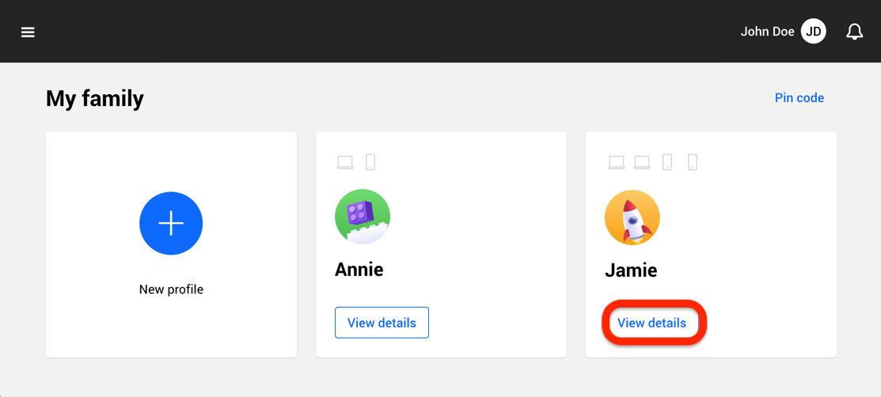Click Annie's laptop device icon
Image resolution: width=881 pixels, height=397 pixels.
[345, 162]
